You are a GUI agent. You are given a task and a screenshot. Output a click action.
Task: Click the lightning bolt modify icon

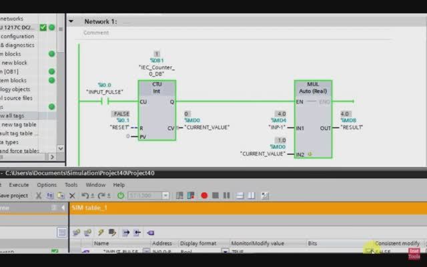101,232
